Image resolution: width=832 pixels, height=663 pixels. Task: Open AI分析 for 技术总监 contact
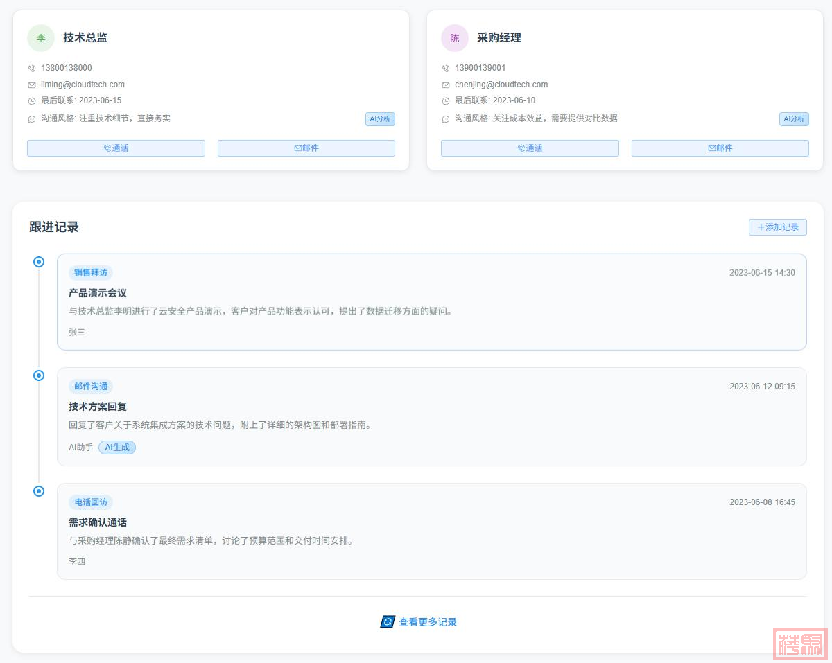point(380,119)
